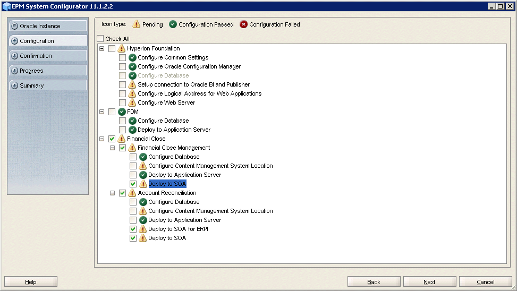Collapse the FDM tree node
This screenshot has width=517, height=291.
click(102, 112)
